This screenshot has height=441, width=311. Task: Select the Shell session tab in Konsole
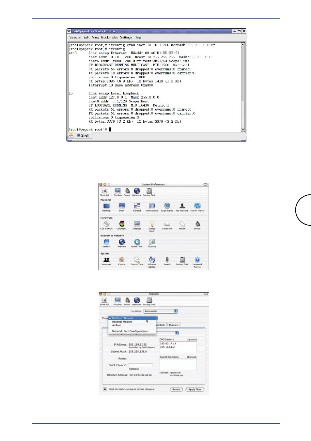tap(83, 135)
